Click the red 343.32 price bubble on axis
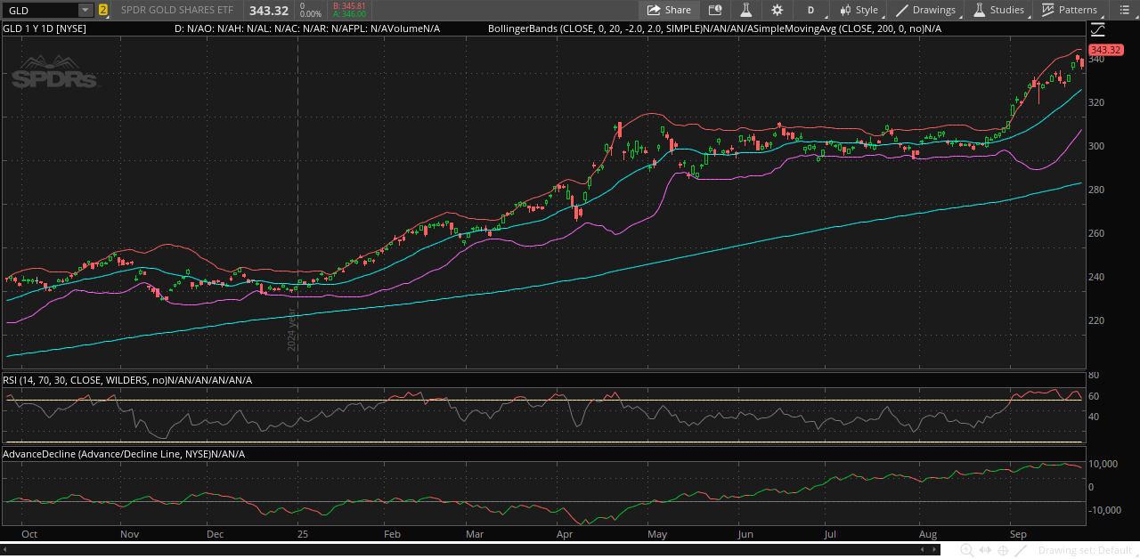The width and height of the screenshot is (1140, 559). (x=1105, y=50)
